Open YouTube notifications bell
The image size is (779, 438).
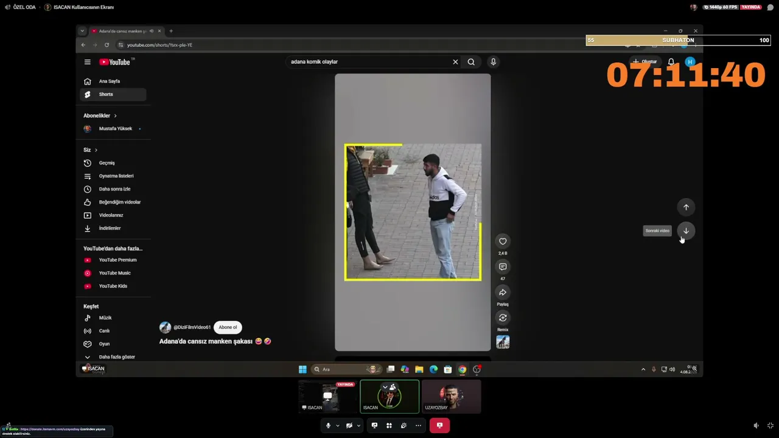point(671,62)
